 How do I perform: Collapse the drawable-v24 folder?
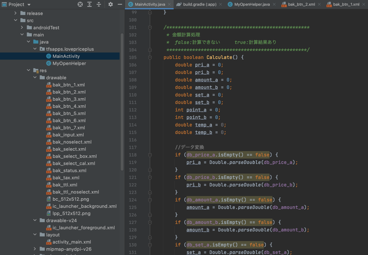point(35,220)
